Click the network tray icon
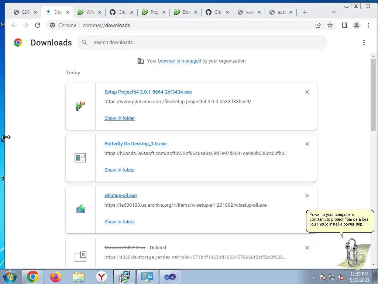Viewport: 378px width, 284px height. 332,277
